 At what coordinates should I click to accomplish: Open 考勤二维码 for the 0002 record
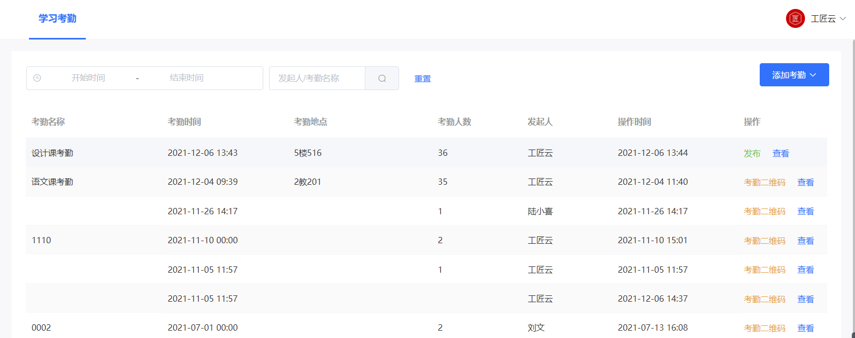tap(764, 328)
